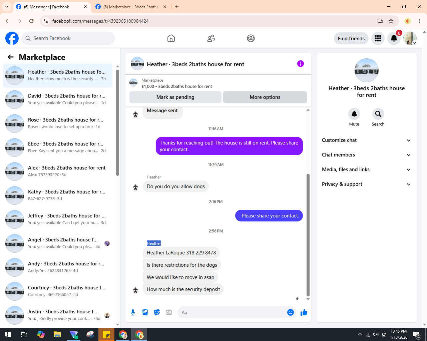View site information icon in address bar
The image size is (427, 341).
[46, 21]
